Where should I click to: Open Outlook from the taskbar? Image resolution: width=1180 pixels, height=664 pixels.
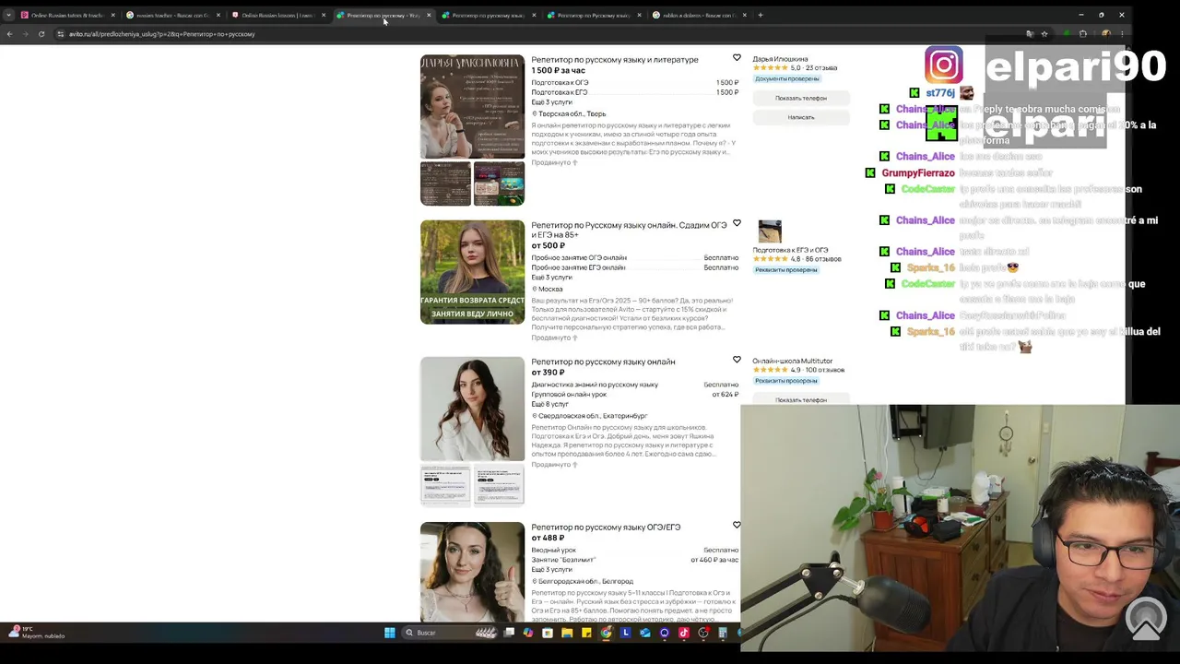[645, 633]
